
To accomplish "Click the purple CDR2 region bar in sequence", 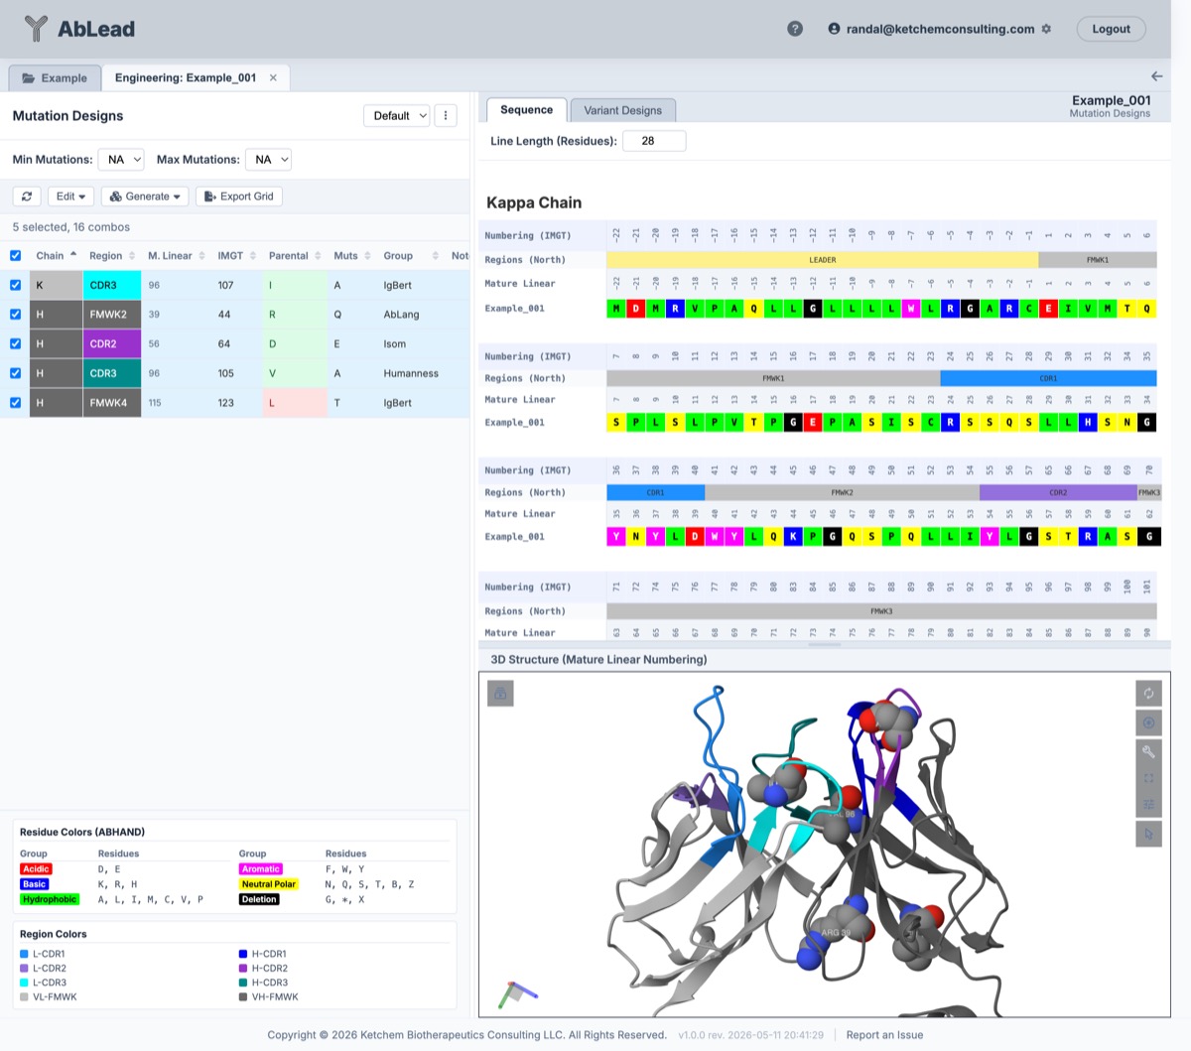I will pyautogui.click(x=1058, y=492).
